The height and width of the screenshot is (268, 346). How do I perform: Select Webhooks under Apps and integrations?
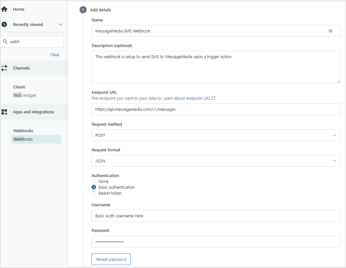click(x=23, y=139)
